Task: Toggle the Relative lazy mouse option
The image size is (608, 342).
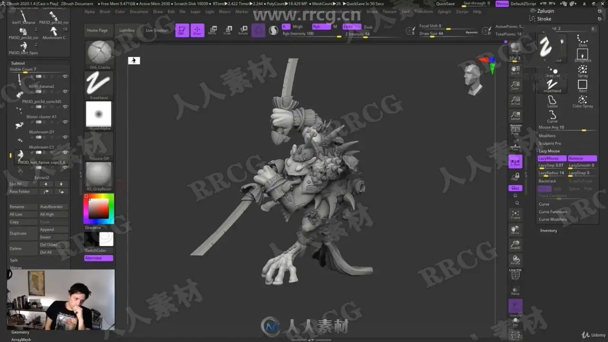Action: pyautogui.click(x=582, y=158)
